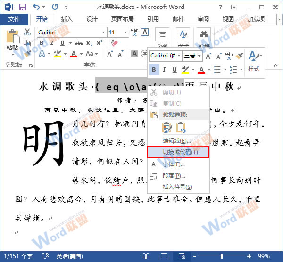Image resolution: width=283 pixels, height=262 pixels.
Task: Click the Undo arrow icon
Action: tap(36, 7)
